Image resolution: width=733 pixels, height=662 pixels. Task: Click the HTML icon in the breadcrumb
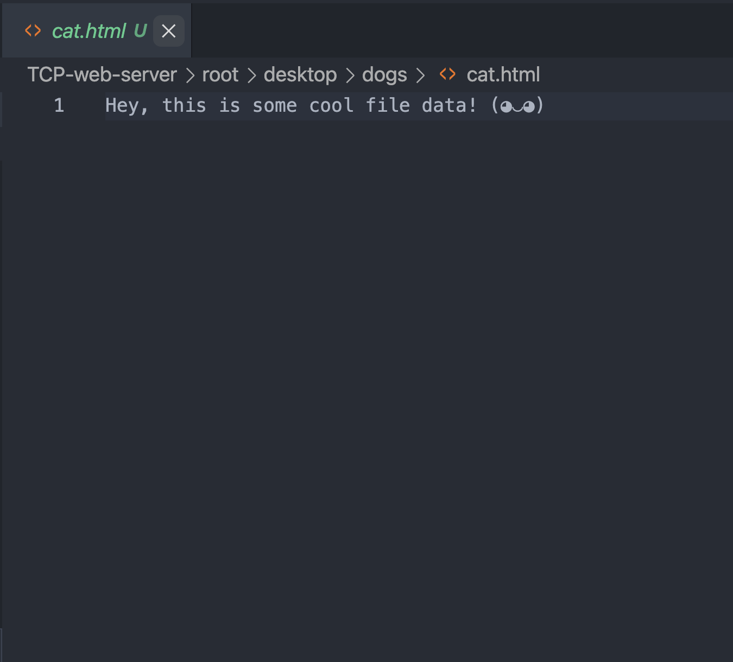[x=447, y=74]
